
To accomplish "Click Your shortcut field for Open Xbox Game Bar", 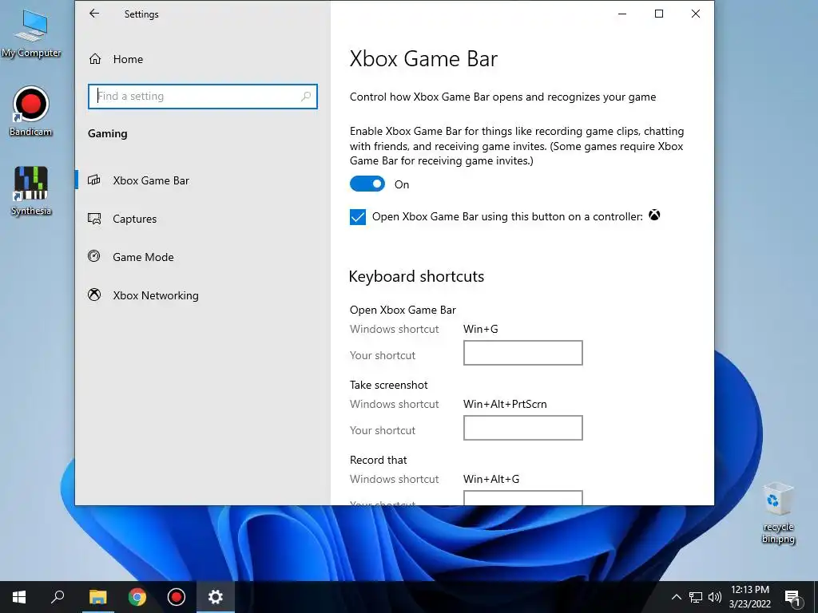I will pyautogui.click(x=522, y=353).
